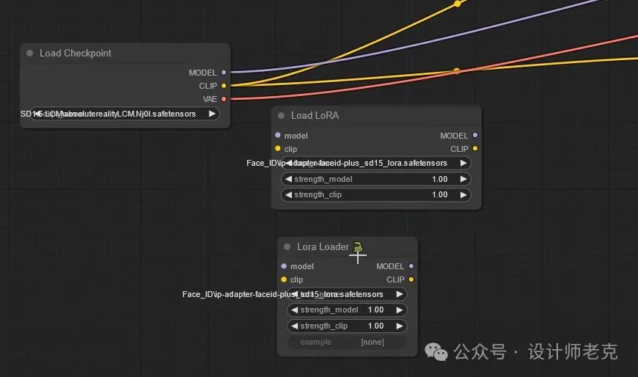This screenshot has width=638, height=377.
Task: Collapse the Lora Loader node via its dot
Action: click(287, 246)
